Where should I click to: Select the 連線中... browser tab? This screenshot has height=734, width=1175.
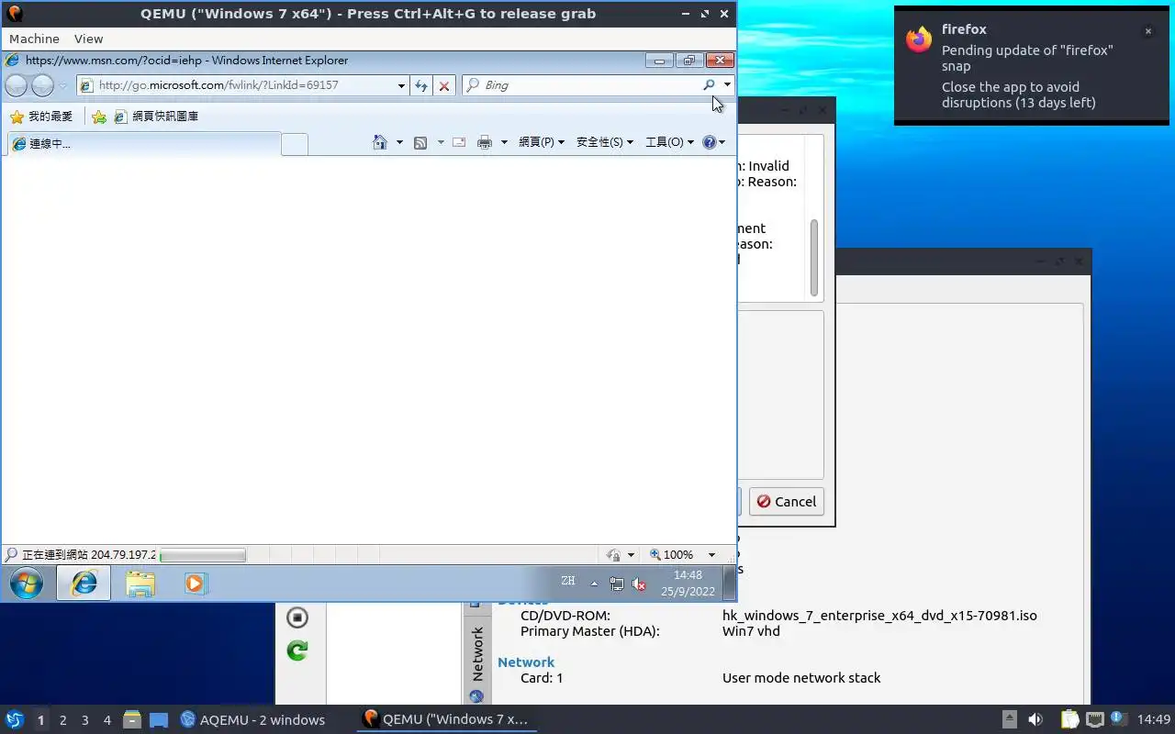point(143,143)
